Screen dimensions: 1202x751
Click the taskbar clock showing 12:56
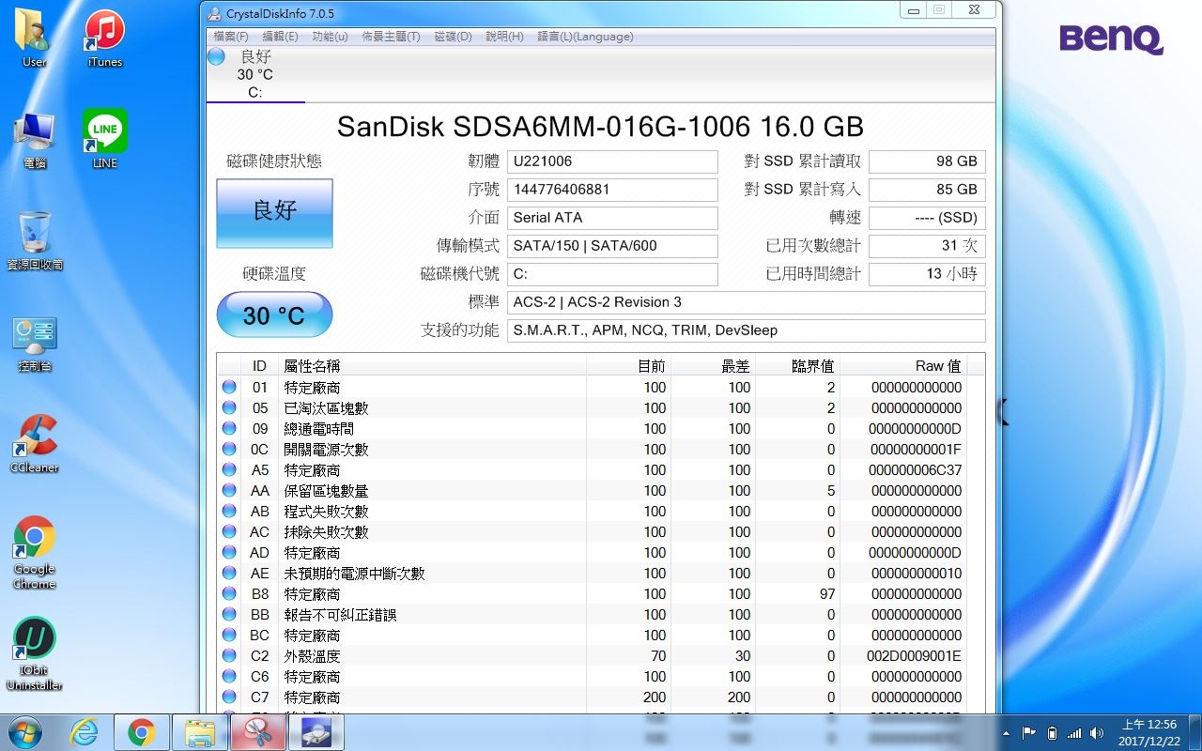pos(1150,732)
